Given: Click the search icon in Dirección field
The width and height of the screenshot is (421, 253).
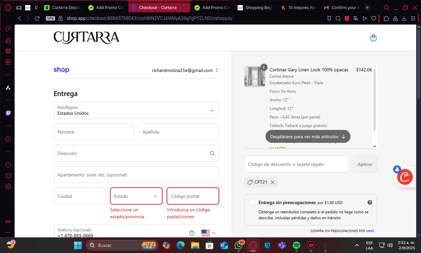Looking at the screenshot, I should tap(212, 153).
